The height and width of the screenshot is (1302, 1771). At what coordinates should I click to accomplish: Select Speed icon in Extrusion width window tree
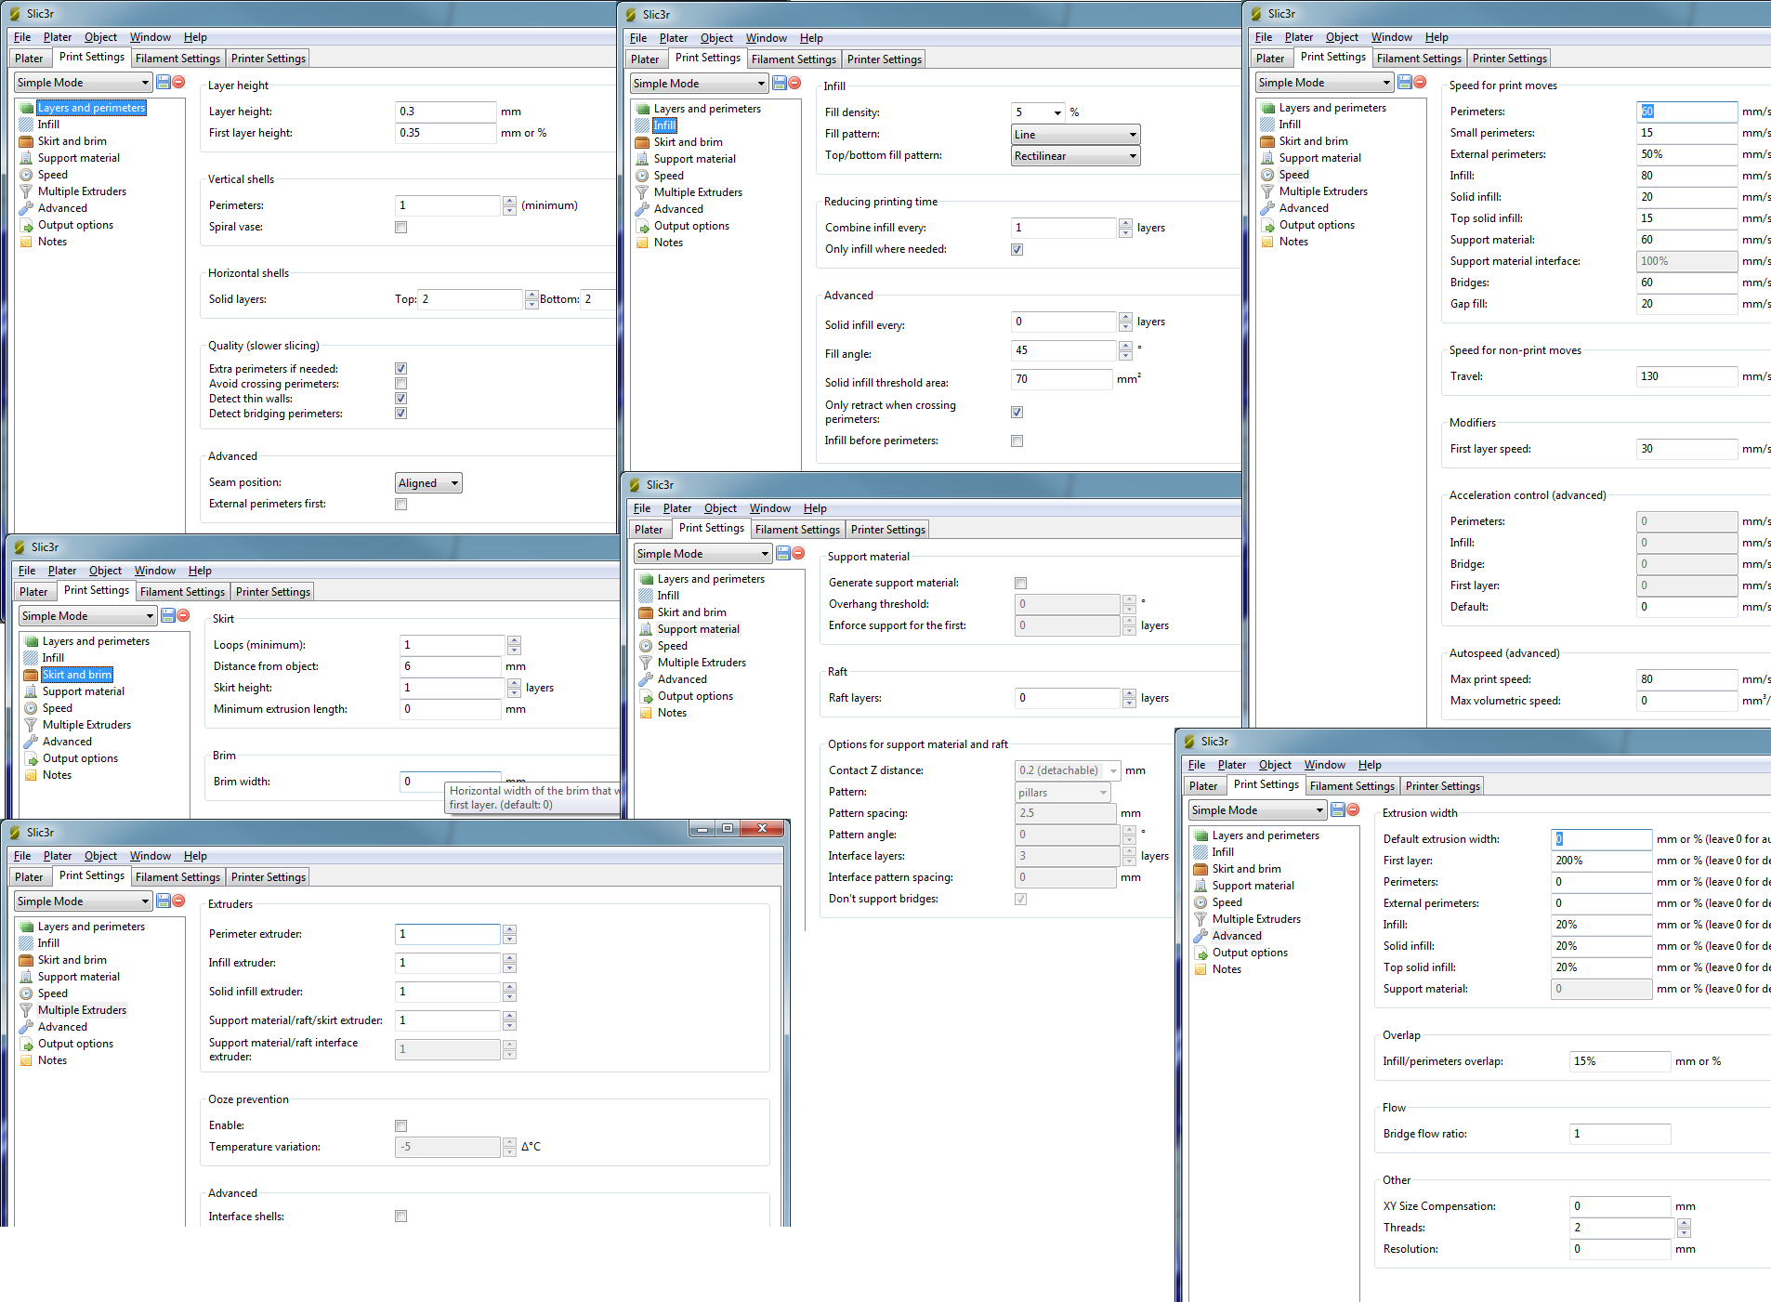point(1200,902)
